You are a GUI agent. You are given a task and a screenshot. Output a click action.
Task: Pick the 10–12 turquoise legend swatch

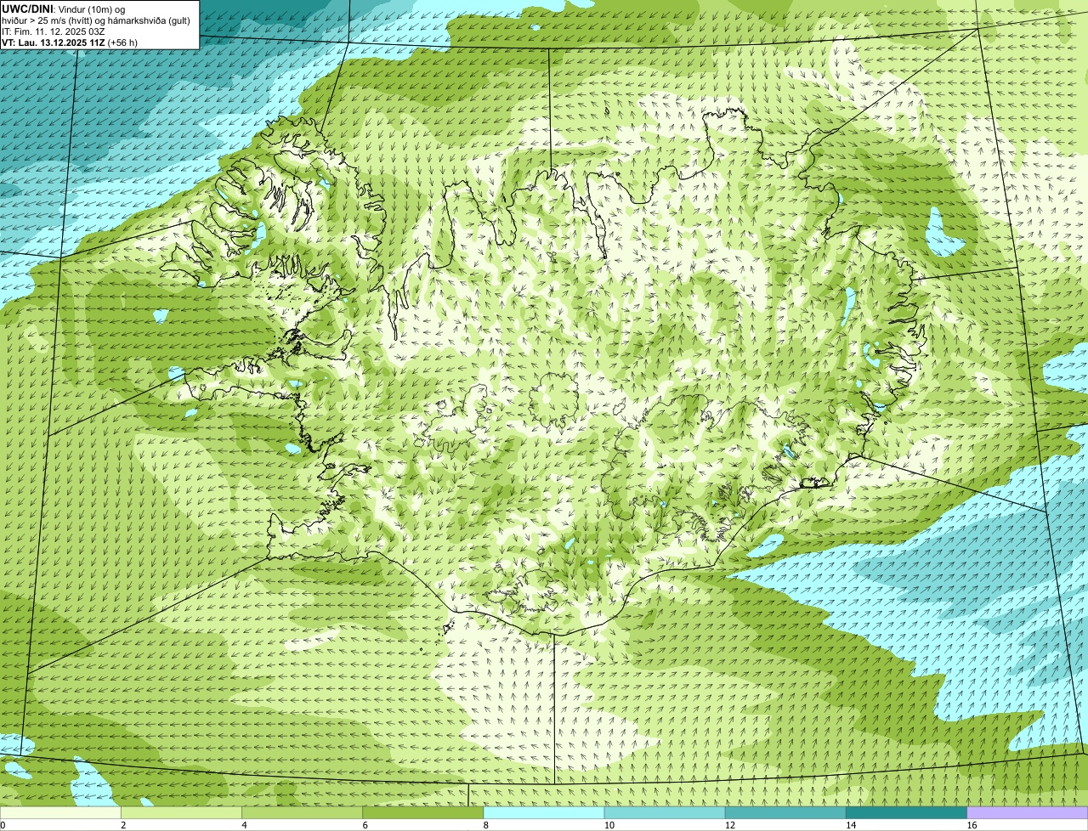pyautogui.click(x=665, y=812)
